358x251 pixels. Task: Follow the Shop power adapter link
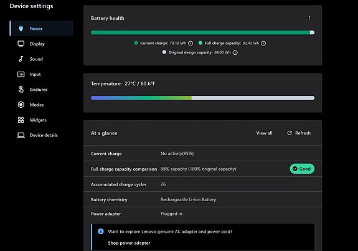[129, 243]
